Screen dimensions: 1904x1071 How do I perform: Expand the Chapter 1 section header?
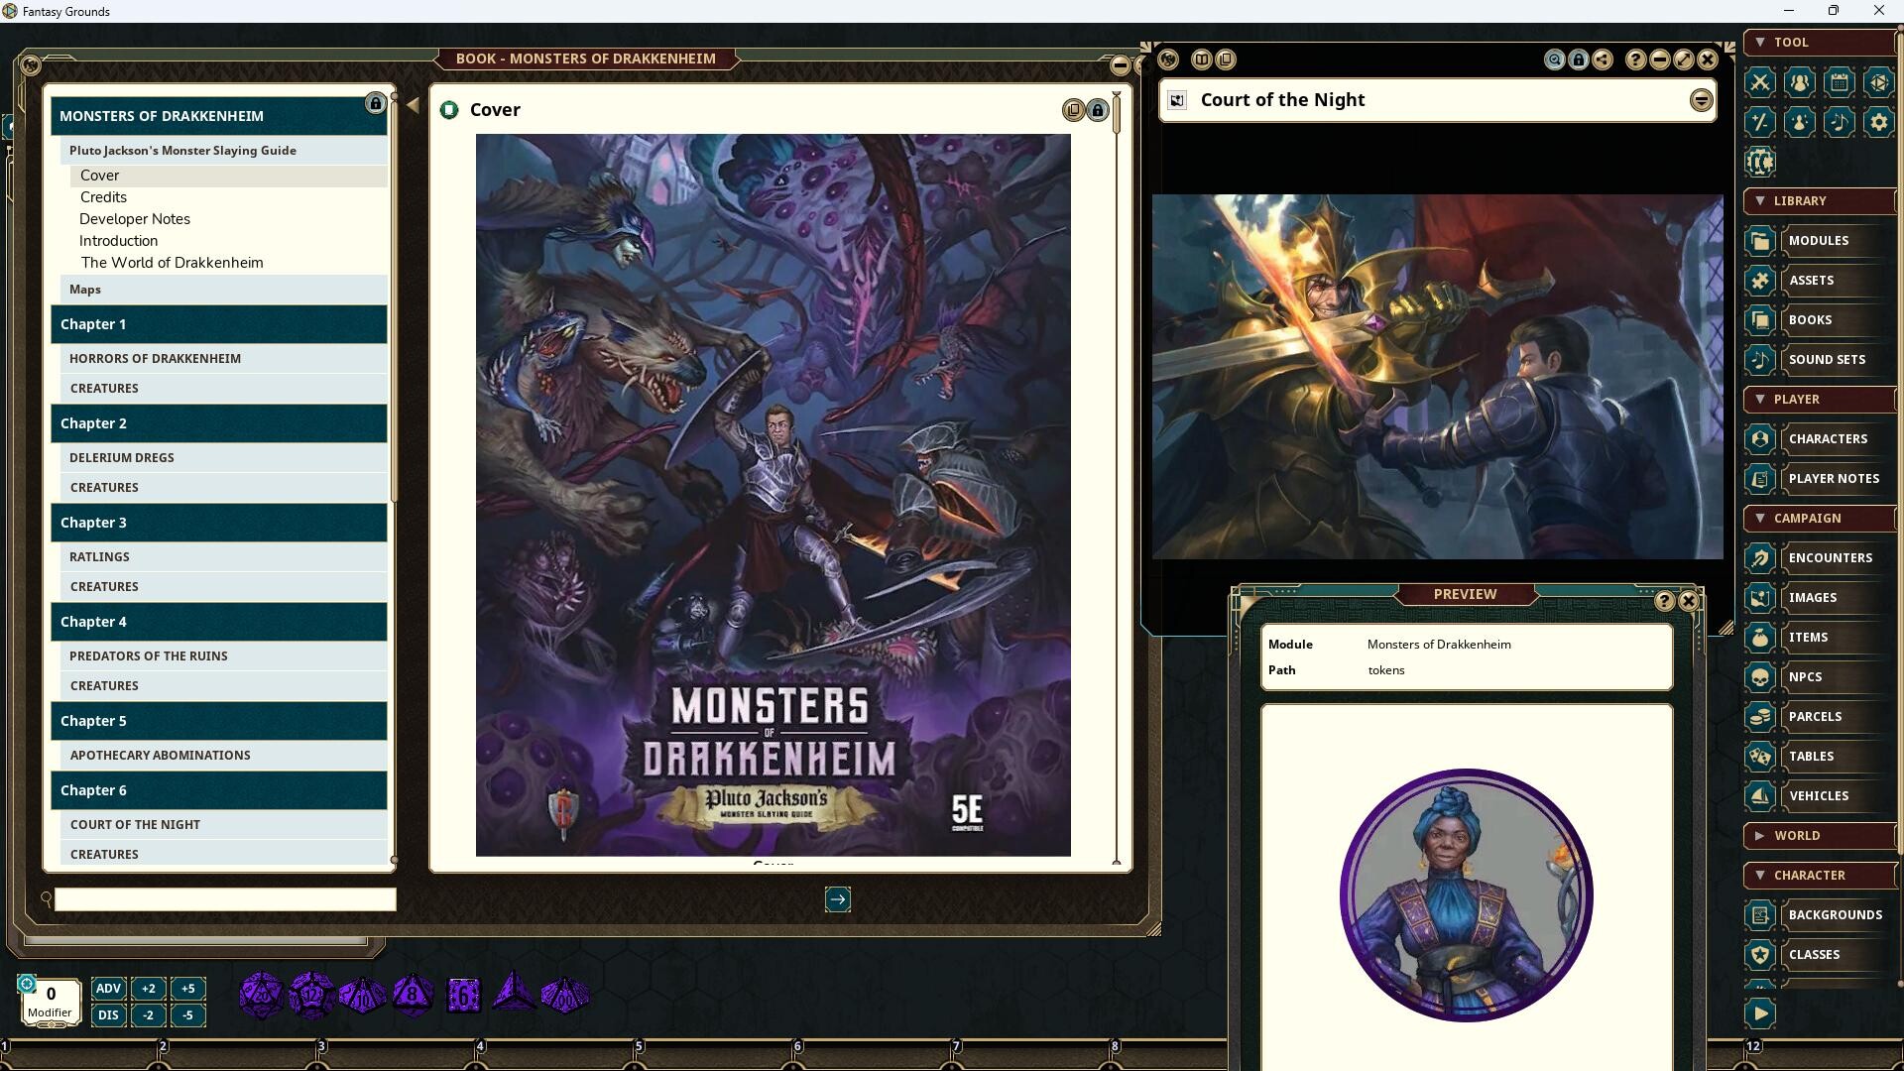pyautogui.click(x=219, y=324)
